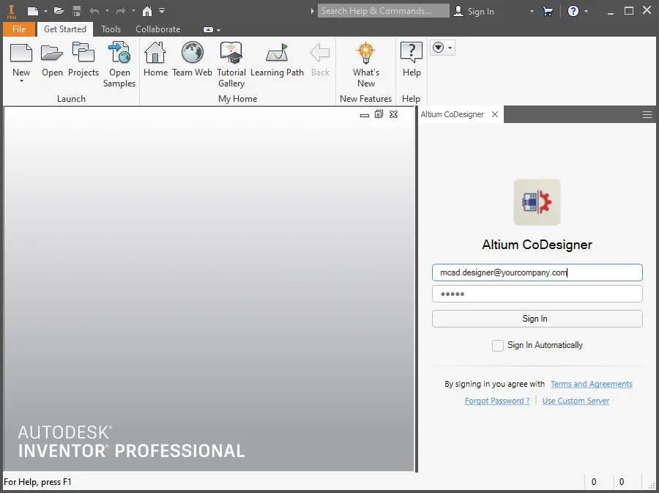Open the File menu tab
659x493 pixels.
click(19, 29)
